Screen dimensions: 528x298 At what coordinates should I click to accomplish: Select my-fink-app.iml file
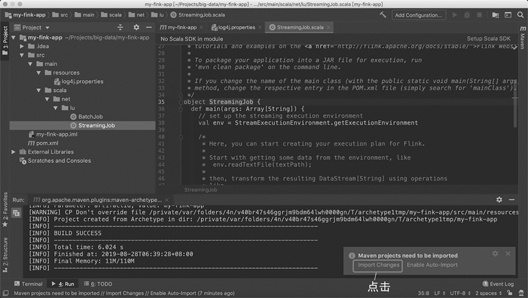point(53,134)
